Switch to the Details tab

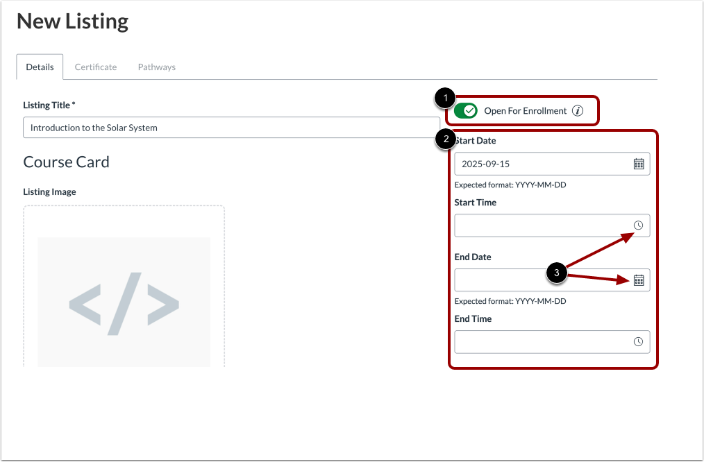(40, 67)
